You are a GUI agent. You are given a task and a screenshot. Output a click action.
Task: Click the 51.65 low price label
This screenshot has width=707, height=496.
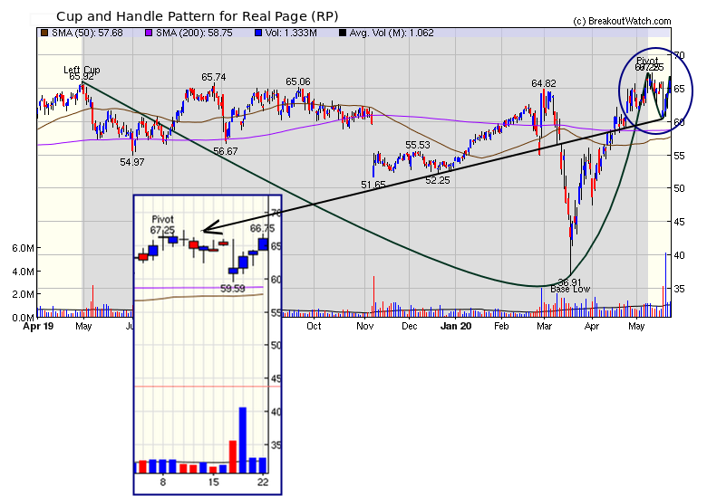pyautogui.click(x=373, y=185)
